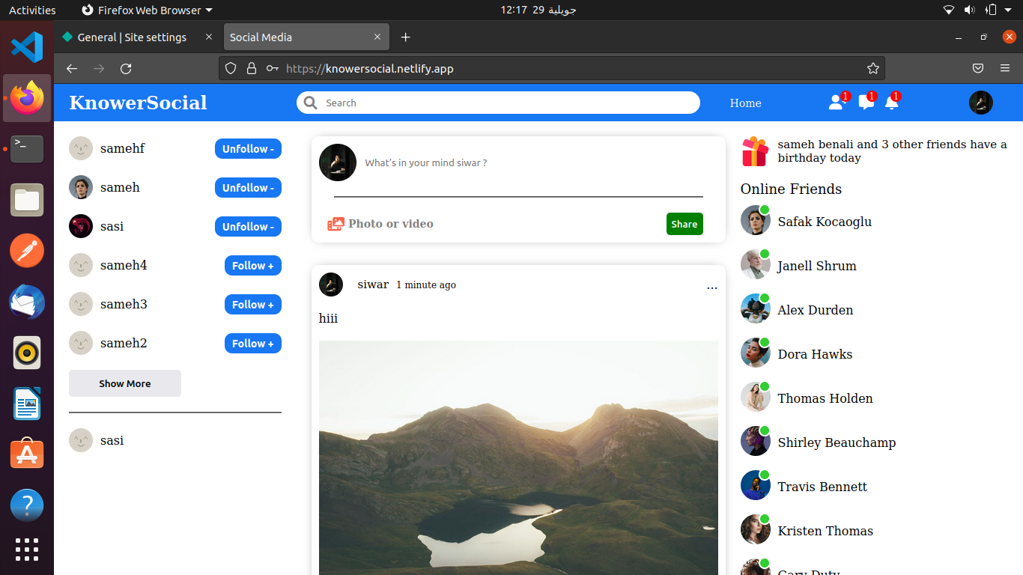
Task: Open the chat messages notification icon
Action: coord(866,103)
